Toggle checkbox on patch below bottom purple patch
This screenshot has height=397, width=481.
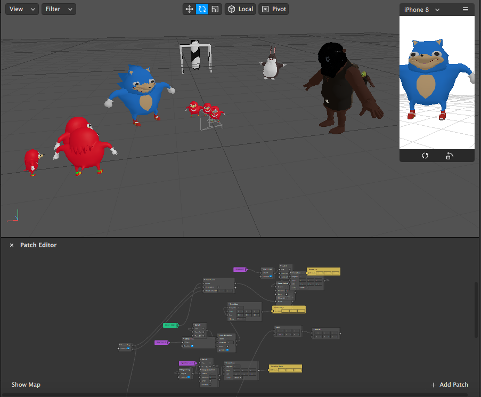pos(189,377)
